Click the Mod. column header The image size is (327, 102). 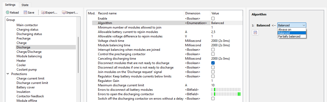coord(92,13)
